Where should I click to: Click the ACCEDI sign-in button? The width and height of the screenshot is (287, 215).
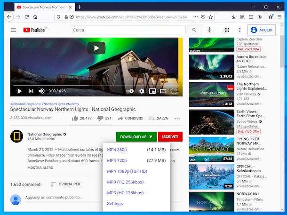point(262,30)
